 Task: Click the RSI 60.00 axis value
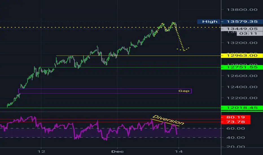tap(236, 129)
